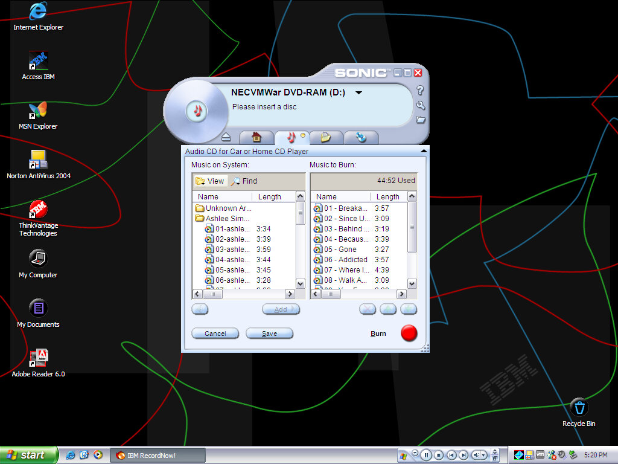Open the DVD-RAM drive selection dropdown
This screenshot has width=618, height=464.
358,93
